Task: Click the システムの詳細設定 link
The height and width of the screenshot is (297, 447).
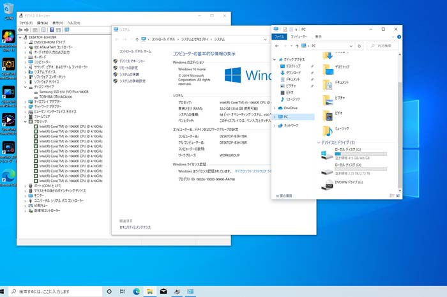Action: (x=132, y=81)
